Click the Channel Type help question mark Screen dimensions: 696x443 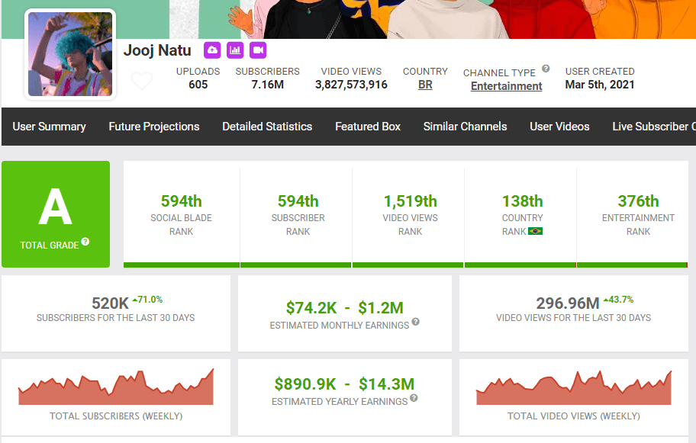(x=546, y=69)
